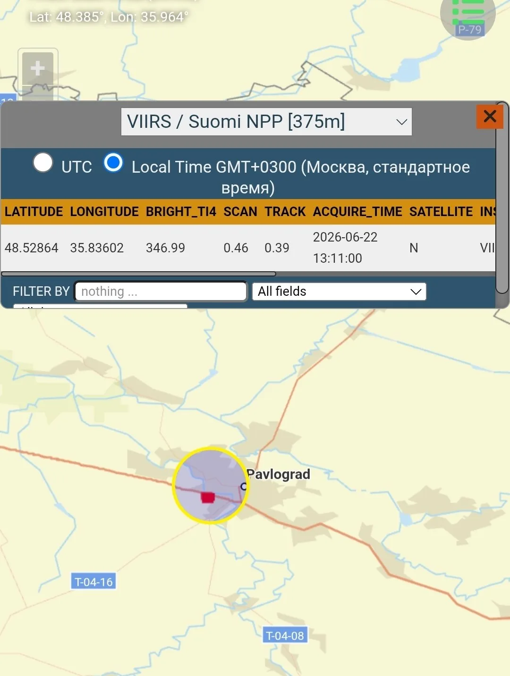510x676 pixels.
Task: Select the Local Time GMT+0300 radio button
Action: pyautogui.click(x=113, y=163)
